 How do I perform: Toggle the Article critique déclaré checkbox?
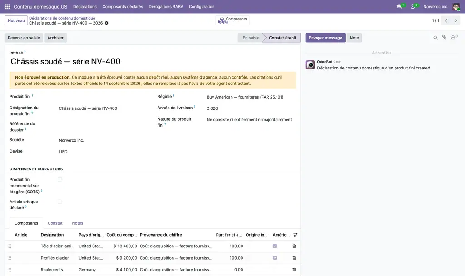(x=60, y=202)
